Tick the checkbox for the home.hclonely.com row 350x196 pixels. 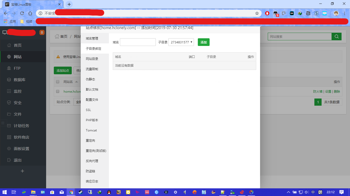tap(58, 91)
